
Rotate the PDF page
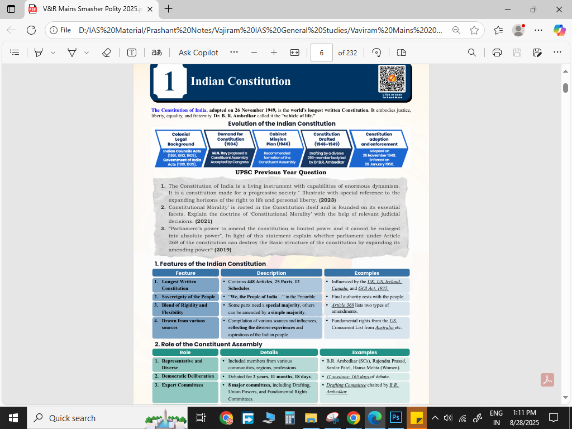pyautogui.click(x=376, y=53)
